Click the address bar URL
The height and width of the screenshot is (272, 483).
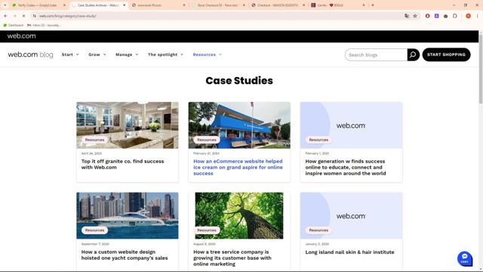pos(67,16)
